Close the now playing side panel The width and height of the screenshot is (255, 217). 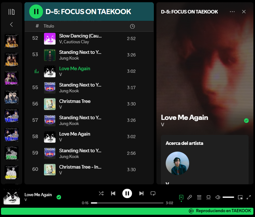[244, 12]
